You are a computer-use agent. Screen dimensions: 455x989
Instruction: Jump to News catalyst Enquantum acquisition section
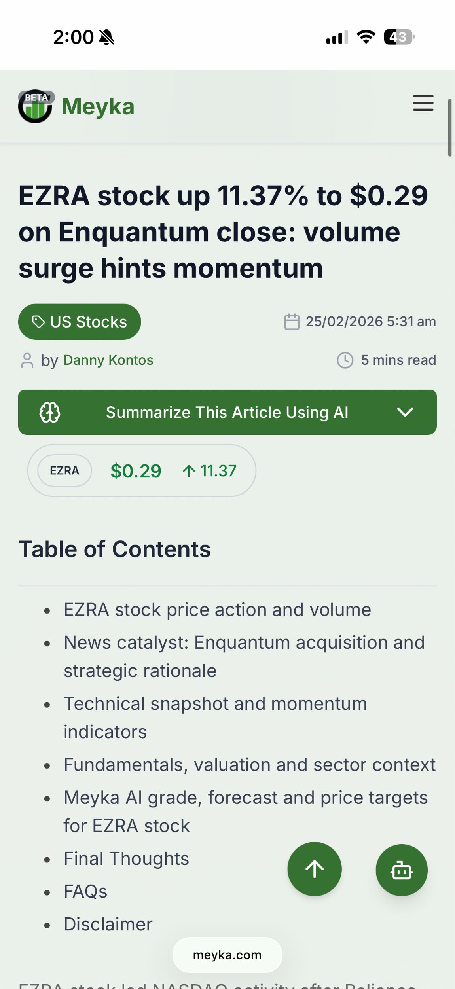tap(244, 657)
